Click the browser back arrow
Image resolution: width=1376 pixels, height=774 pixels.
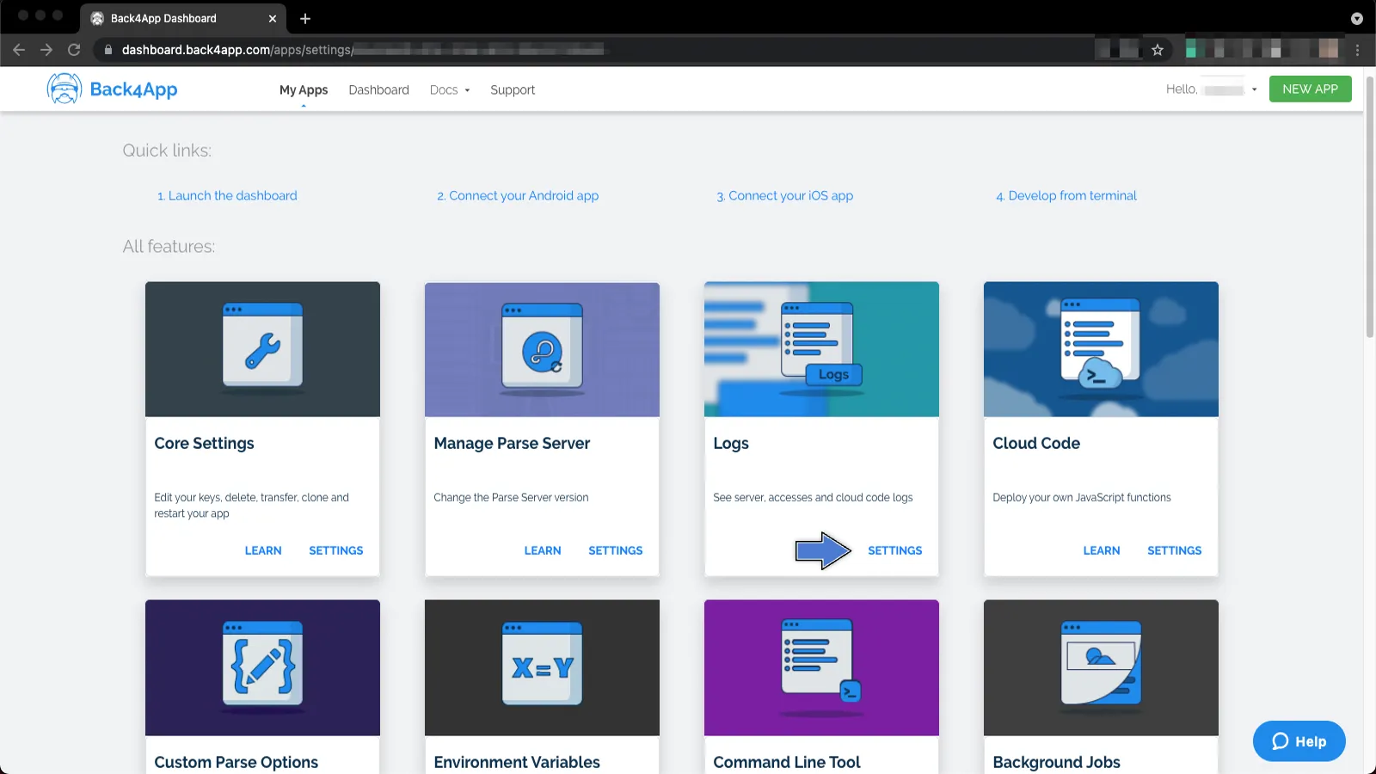click(19, 50)
